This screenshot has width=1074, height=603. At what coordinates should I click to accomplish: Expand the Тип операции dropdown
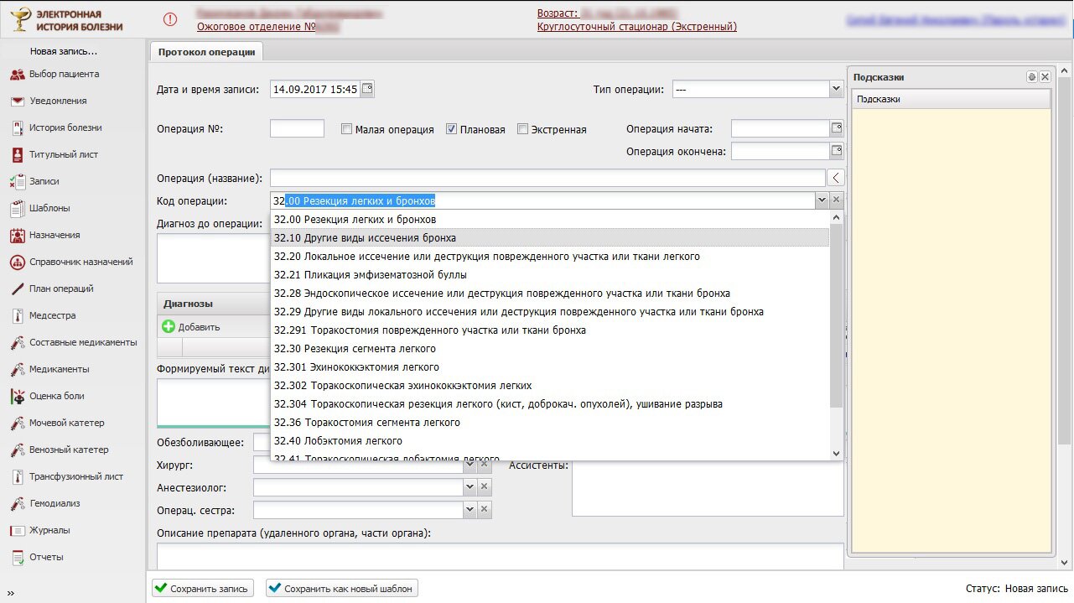point(836,89)
